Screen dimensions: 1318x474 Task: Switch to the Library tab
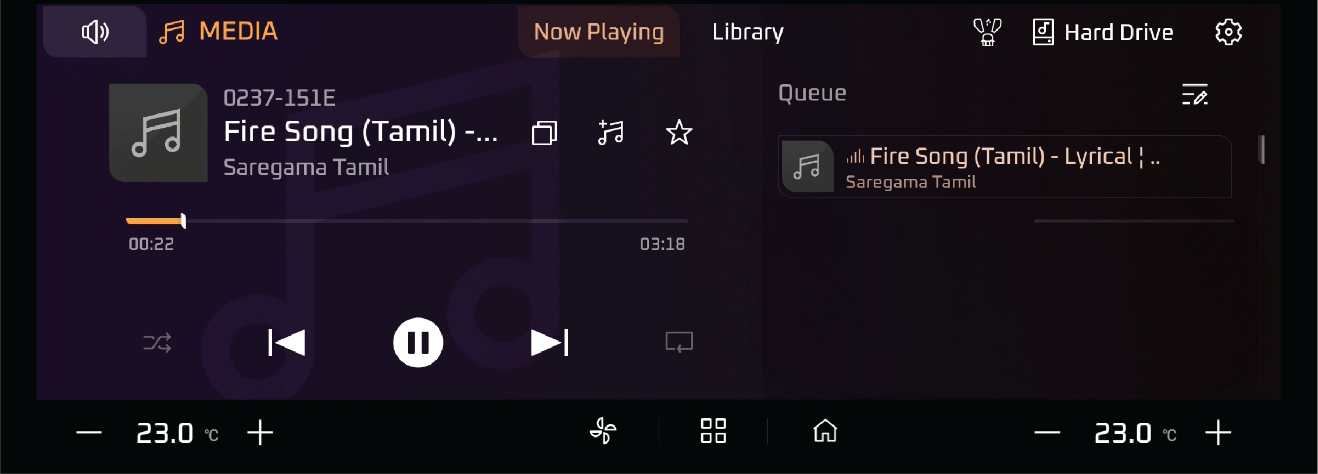pyautogui.click(x=748, y=32)
